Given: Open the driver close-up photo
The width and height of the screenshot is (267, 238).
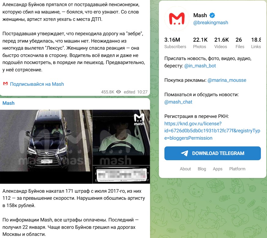Looking at the screenshot, I should pos(122,137).
